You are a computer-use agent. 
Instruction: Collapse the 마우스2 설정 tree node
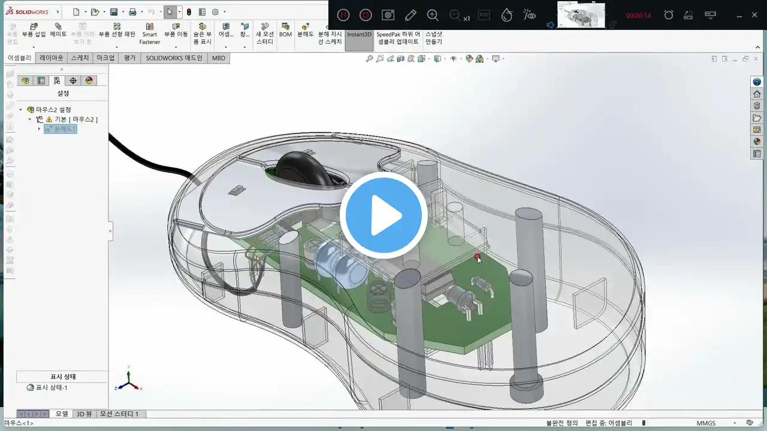21,110
